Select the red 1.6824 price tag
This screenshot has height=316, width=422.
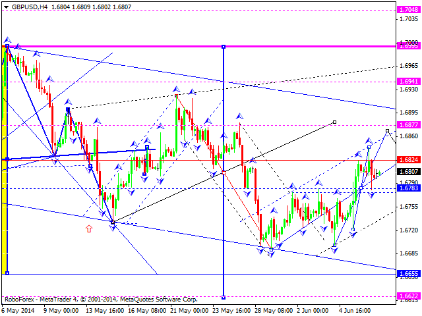(407, 159)
